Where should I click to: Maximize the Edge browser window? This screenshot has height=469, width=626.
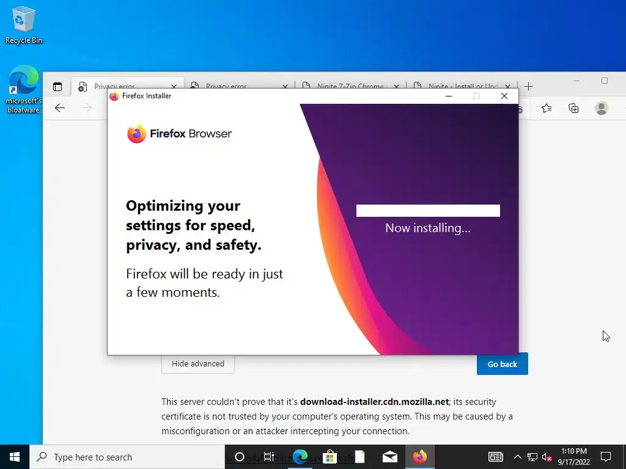pos(605,81)
